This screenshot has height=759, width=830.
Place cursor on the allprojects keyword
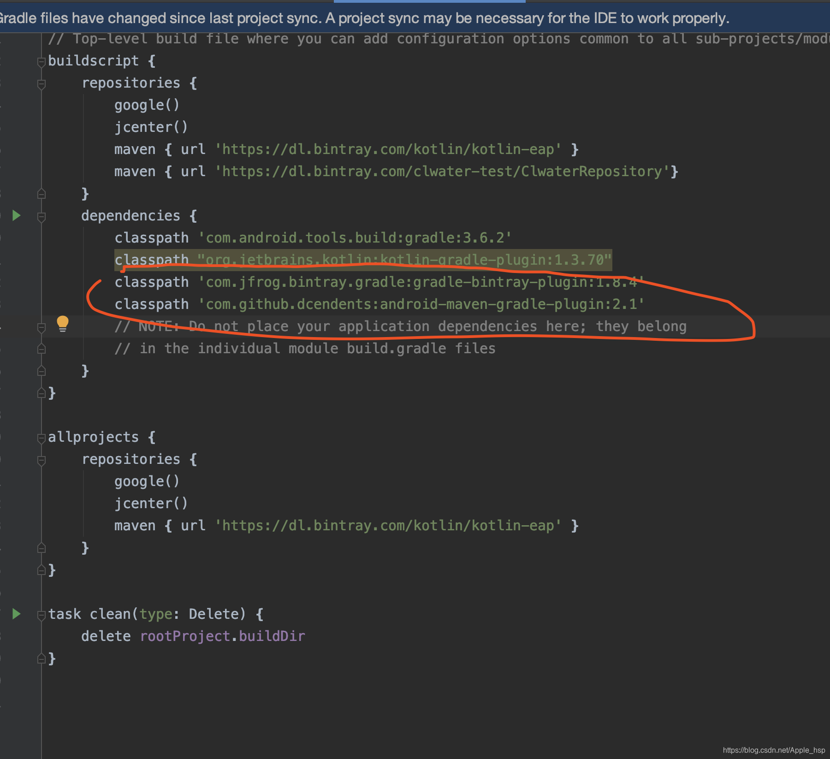pos(93,437)
